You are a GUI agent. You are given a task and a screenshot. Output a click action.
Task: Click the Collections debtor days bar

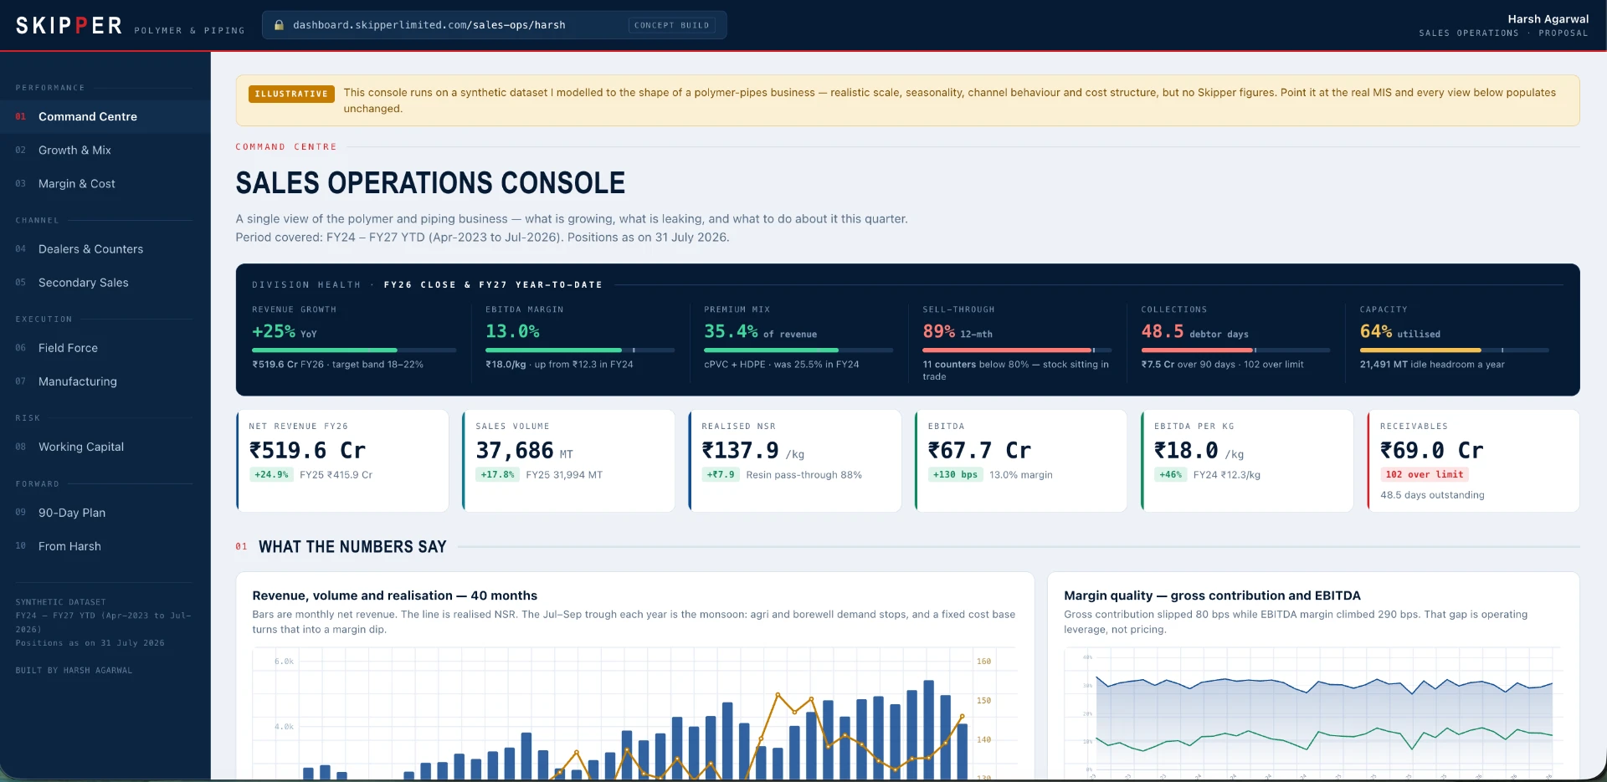(1235, 350)
